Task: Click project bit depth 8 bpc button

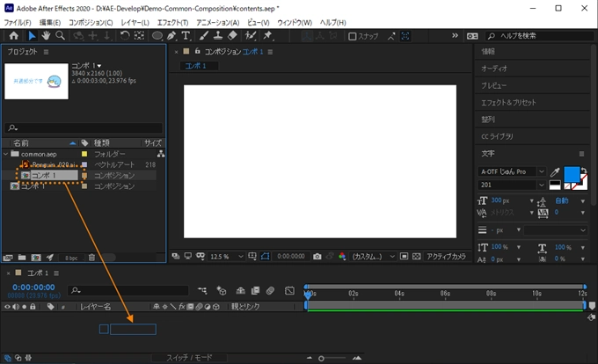Action: click(x=71, y=258)
